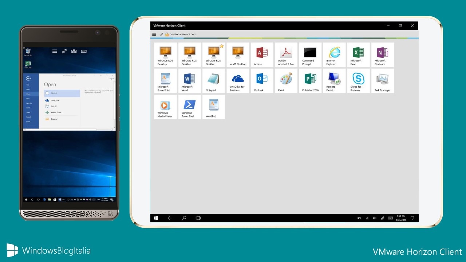Click the disconnect plug icon beside horizon.vmware.com
Screen dimensions: 466x262
tap(162, 34)
